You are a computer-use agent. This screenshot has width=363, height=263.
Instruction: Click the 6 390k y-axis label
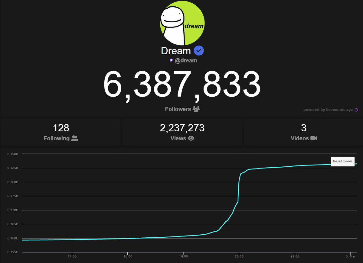click(x=13, y=154)
